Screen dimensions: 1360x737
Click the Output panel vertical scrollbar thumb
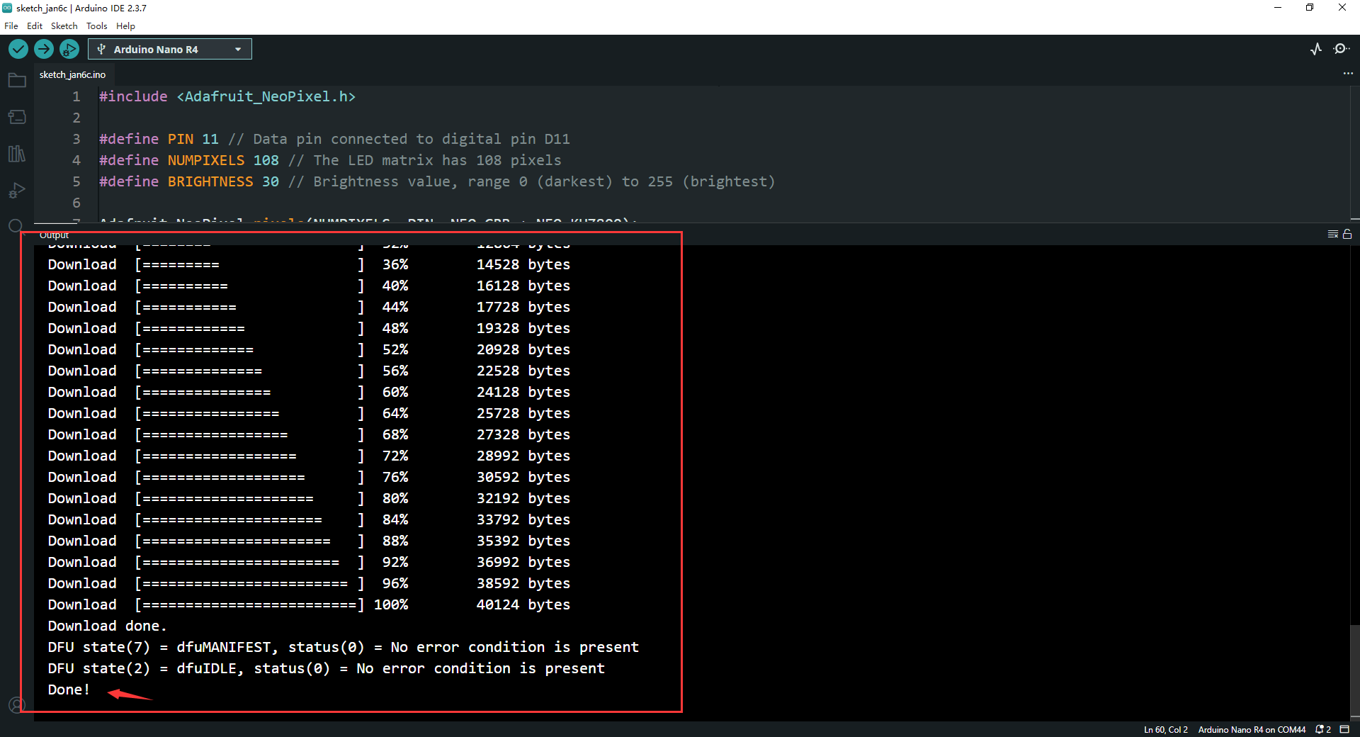1354,670
